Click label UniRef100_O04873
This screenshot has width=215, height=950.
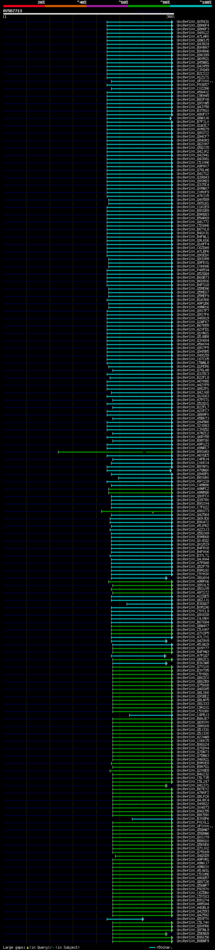(x=193, y=808)
